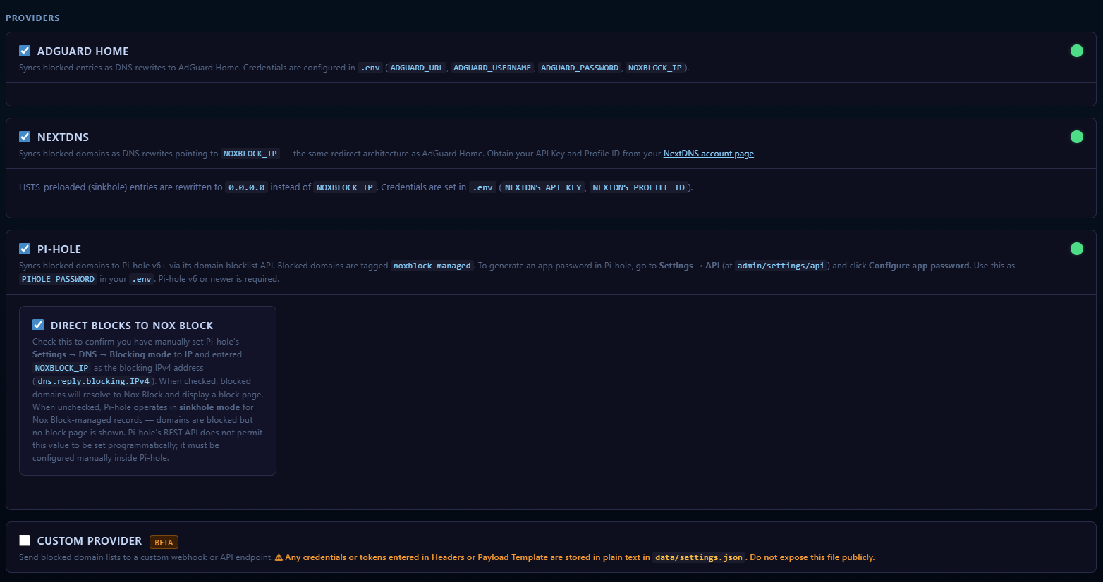Enable the Custom Provider checkbox
The width and height of the screenshot is (1103, 582).
(25, 540)
